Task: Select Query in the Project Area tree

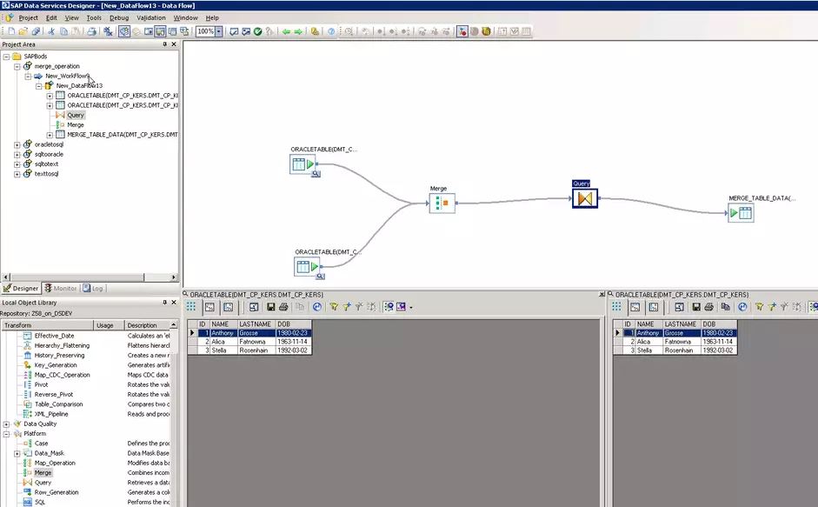Action: coord(76,115)
